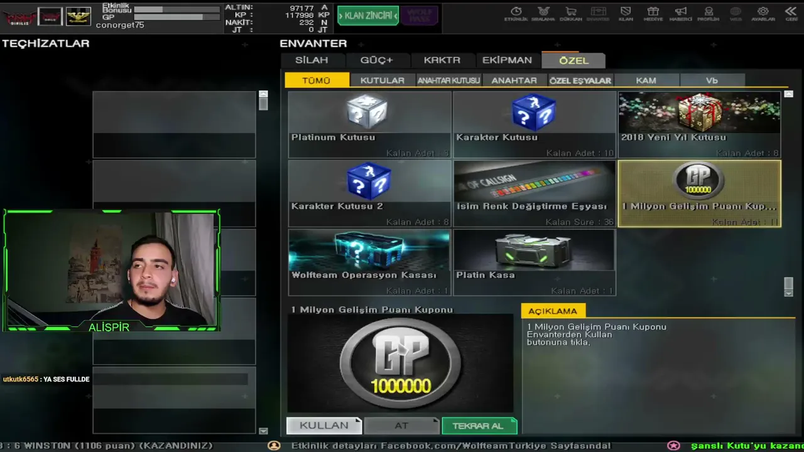
Task: Show the Vb sub-tab
Action: [712, 80]
